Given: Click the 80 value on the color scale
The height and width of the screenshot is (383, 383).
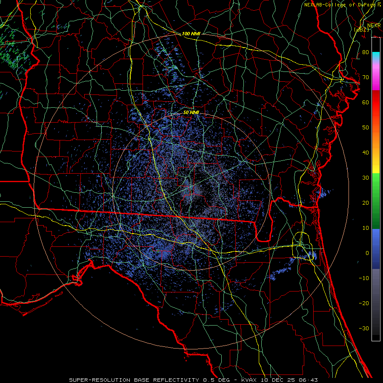Looking at the screenshot, I should (366, 52).
